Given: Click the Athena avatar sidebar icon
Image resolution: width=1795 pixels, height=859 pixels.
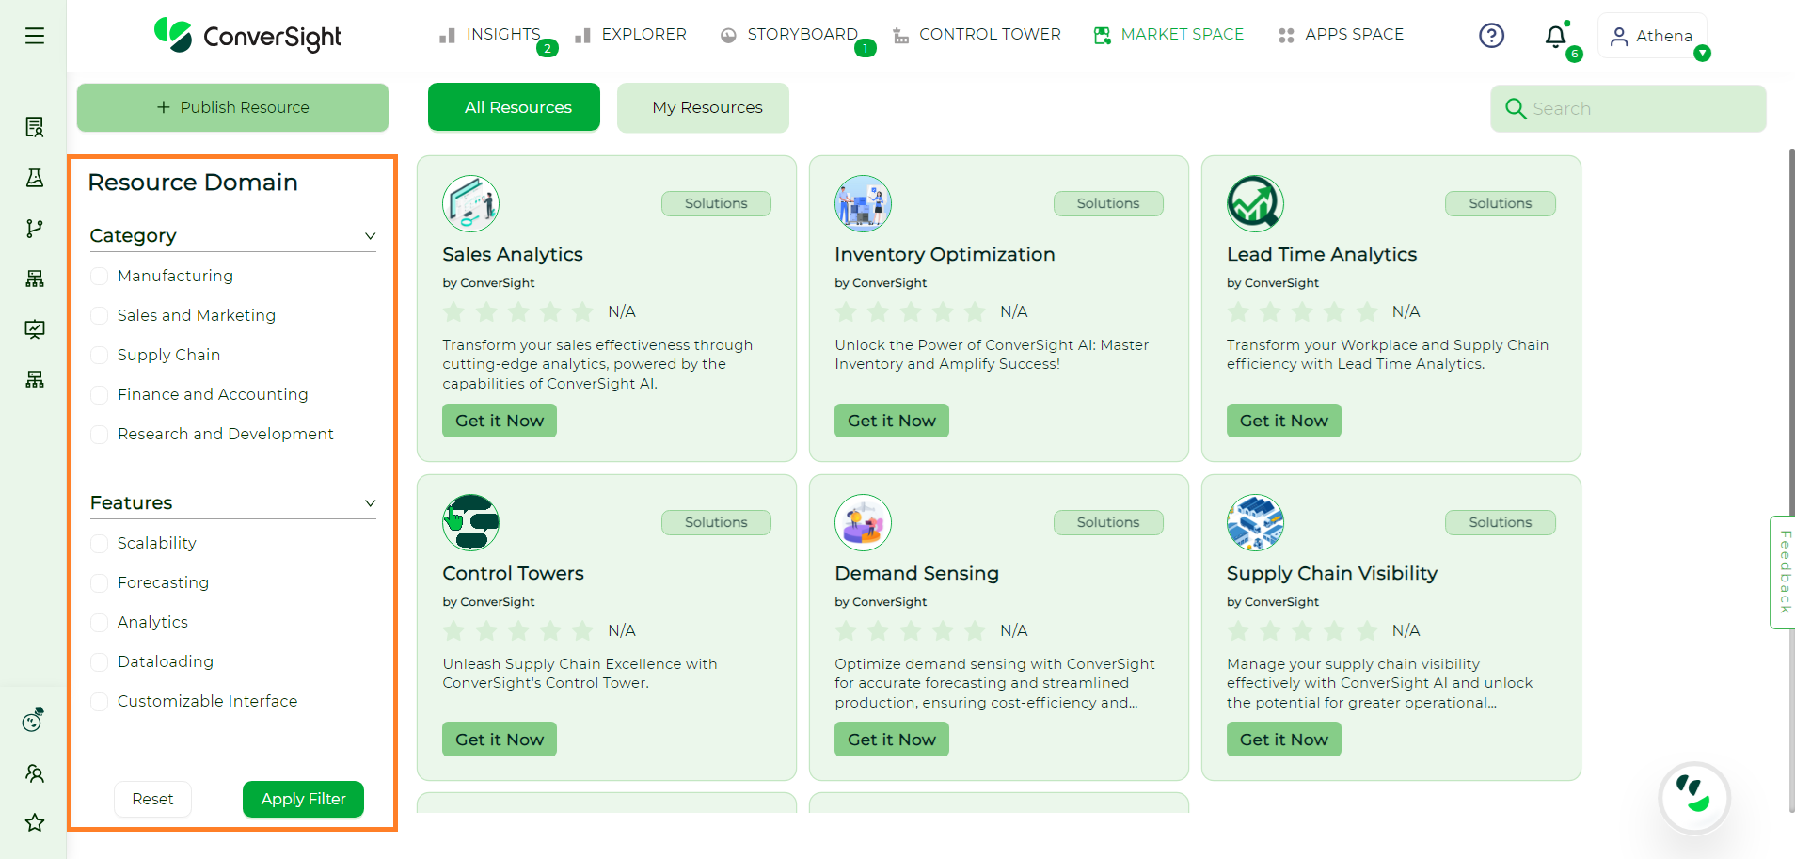Looking at the screenshot, I should tap(34, 720).
